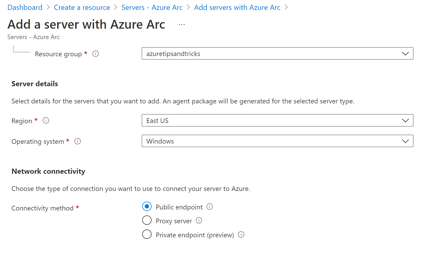
Task: Navigate to Create a resource breadcrumb
Action: (82, 7)
